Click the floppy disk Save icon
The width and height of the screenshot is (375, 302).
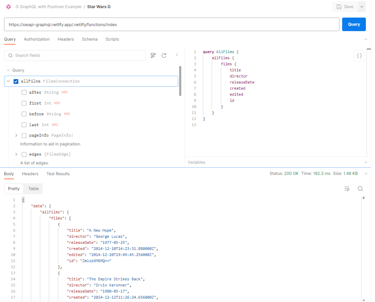tap(339, 7)
